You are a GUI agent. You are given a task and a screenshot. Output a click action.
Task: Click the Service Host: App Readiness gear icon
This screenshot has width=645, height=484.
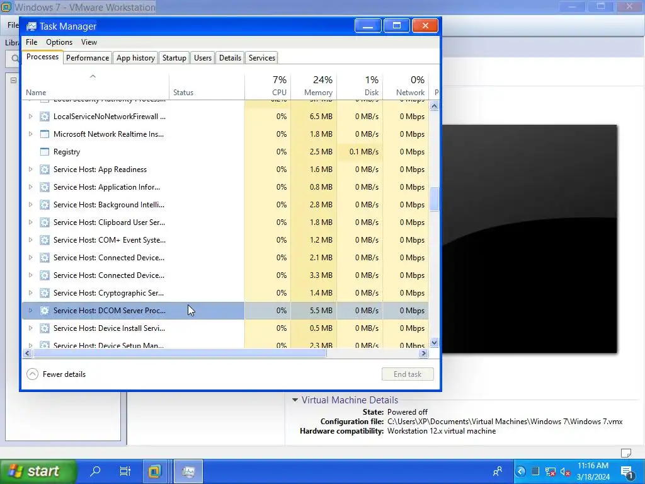[x=45, y=170]
